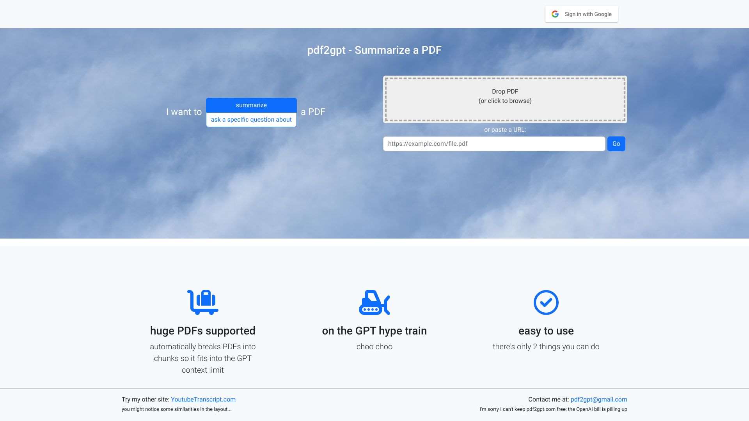Click the 'Go' button next to the URL field
The width and height of the screenshot is (749, 421).
[x=616, y=143]
